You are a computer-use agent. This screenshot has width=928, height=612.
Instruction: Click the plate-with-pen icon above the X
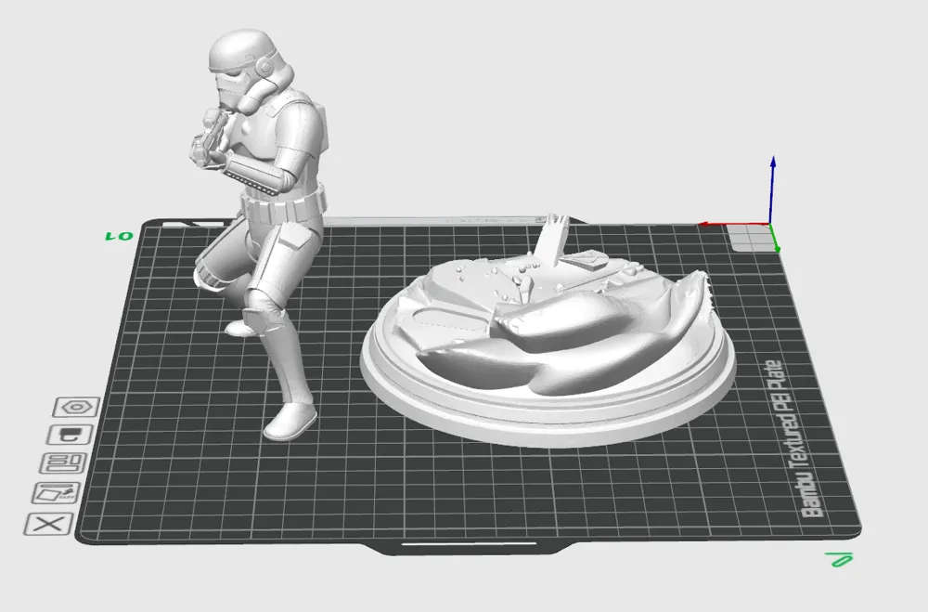pos(57,493)
